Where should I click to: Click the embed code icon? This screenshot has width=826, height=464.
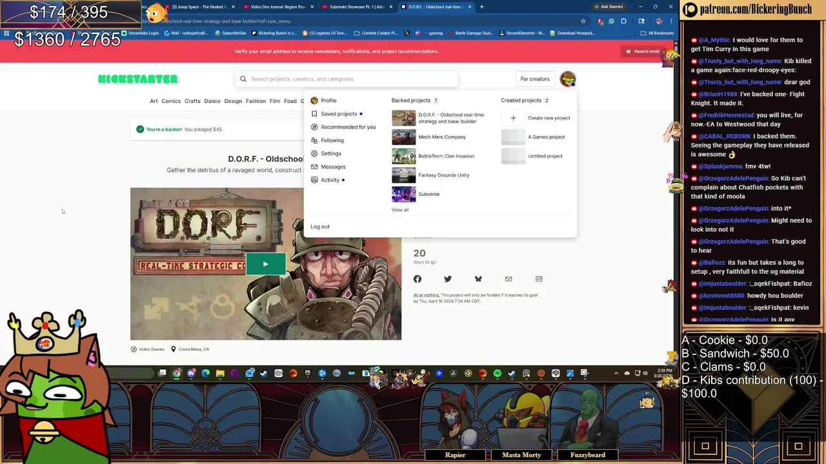pos(539,279)
